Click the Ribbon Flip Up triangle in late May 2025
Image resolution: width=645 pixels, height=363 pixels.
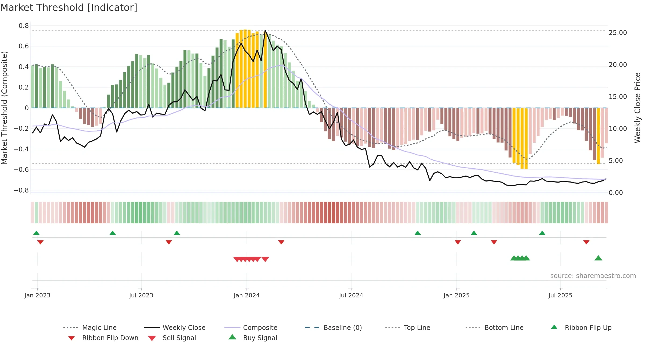coord(542,233)
